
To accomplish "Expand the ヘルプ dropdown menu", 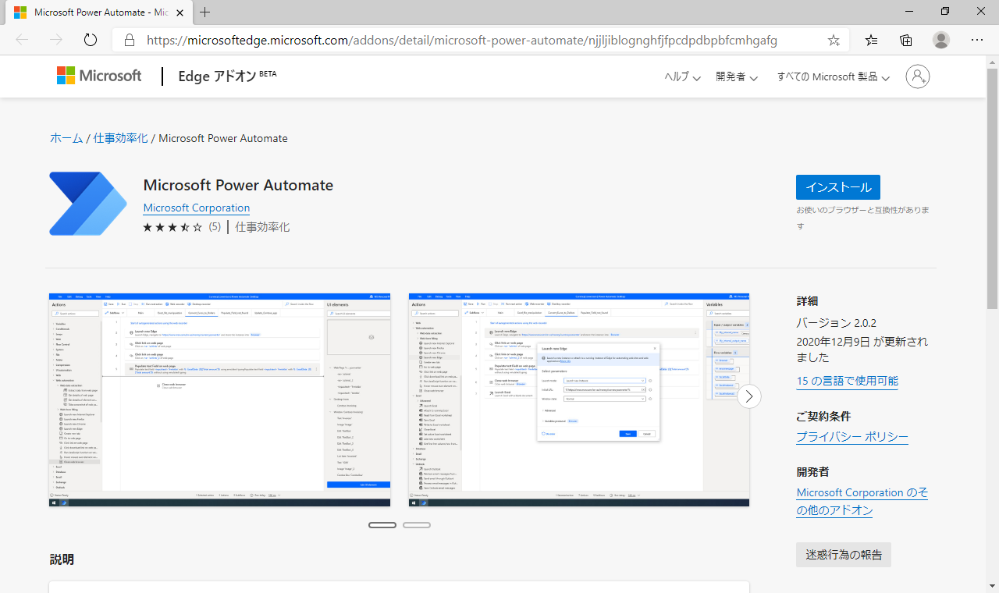I will (x=682, y=76).
